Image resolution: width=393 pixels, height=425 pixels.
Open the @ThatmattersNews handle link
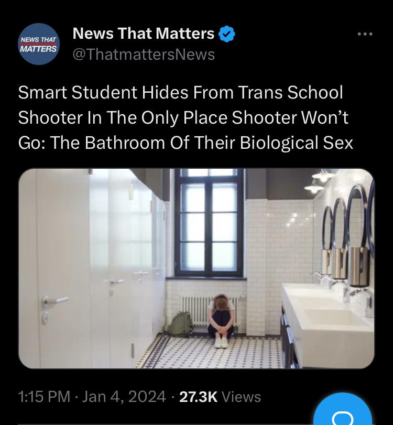[144, 54]
